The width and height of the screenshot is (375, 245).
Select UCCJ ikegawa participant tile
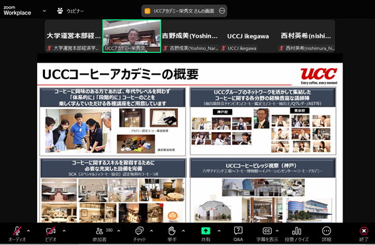point(248,36)
